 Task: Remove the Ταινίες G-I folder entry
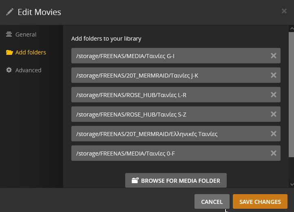[x=274, y=56]
